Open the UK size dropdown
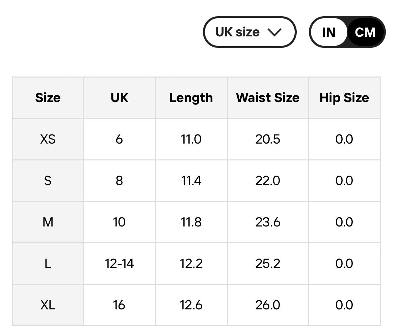 coord(249,32)
